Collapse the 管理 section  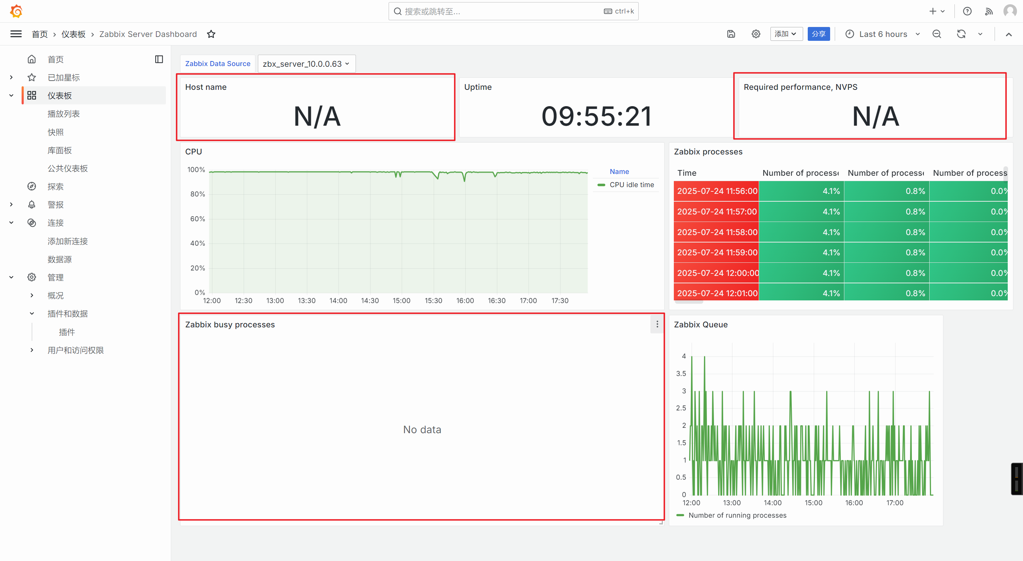(11, 278)
